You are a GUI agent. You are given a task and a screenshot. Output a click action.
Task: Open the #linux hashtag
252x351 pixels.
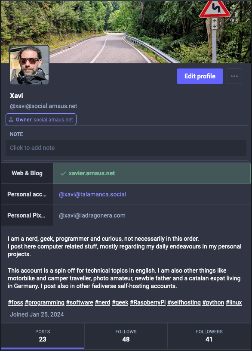point(234,302)
